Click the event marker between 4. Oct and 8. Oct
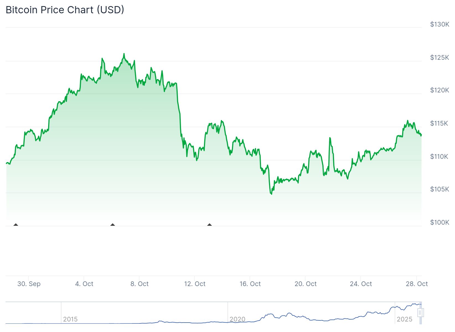 [x=113, y=225]
